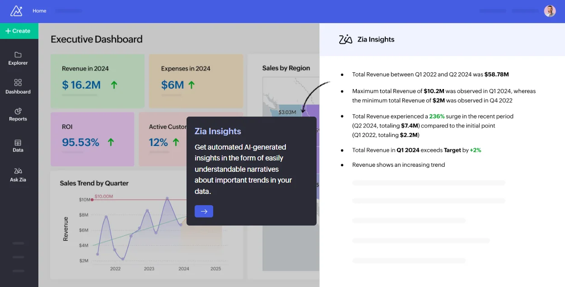
Task: Click the Revenue in 2024 card
Action: (98, 81)
